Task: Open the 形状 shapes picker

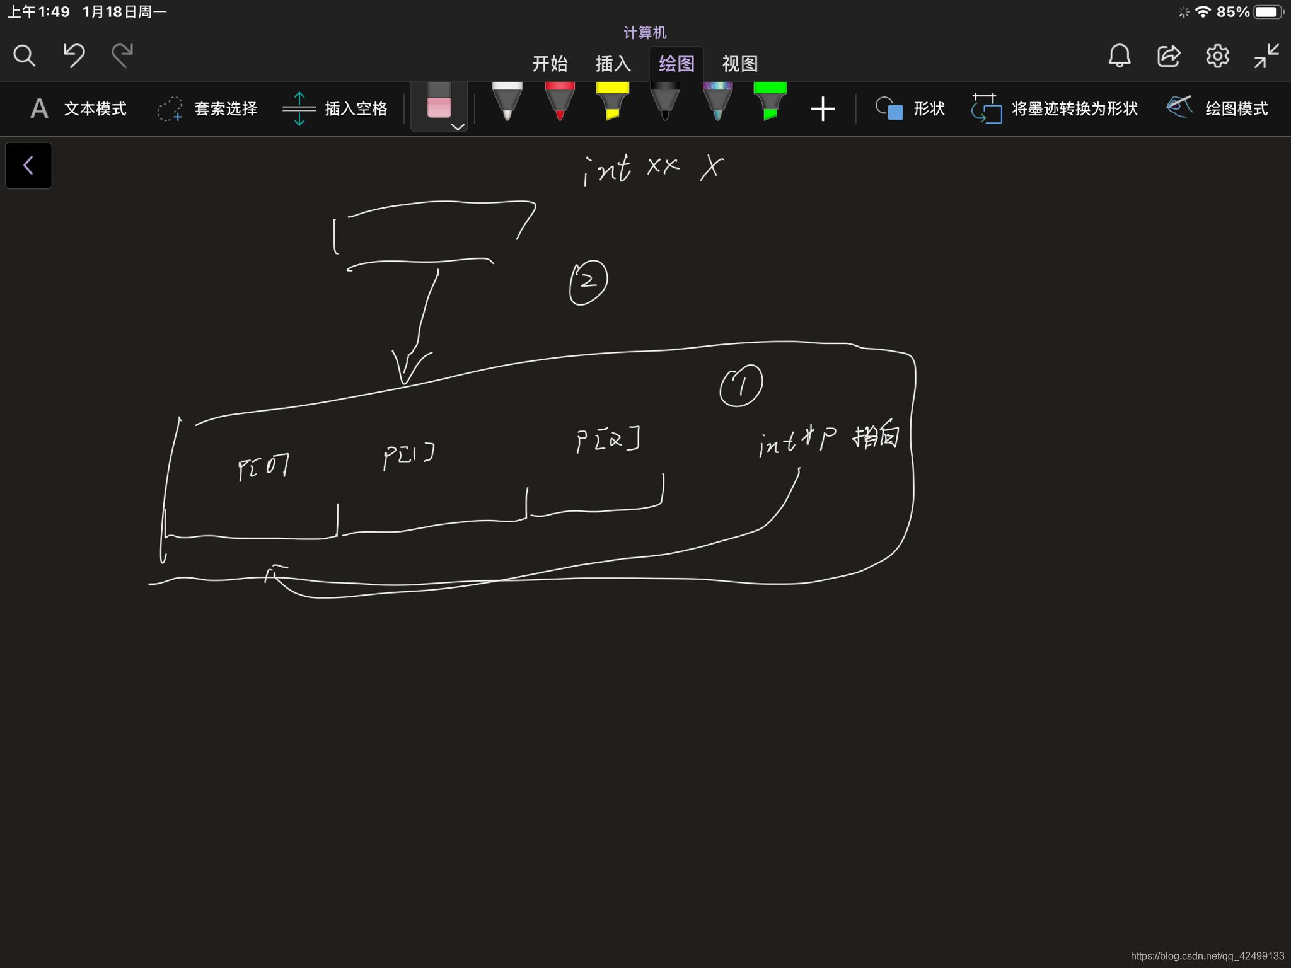Action: click(x=910, y=109)
